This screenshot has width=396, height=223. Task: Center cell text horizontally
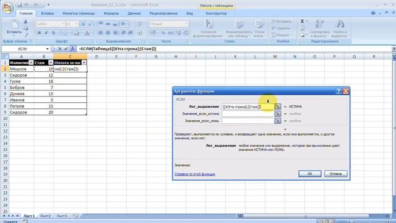click(108, 33)
